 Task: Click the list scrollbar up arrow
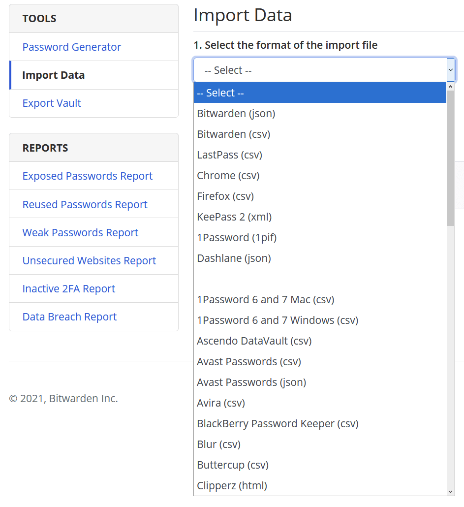(450, 87)
